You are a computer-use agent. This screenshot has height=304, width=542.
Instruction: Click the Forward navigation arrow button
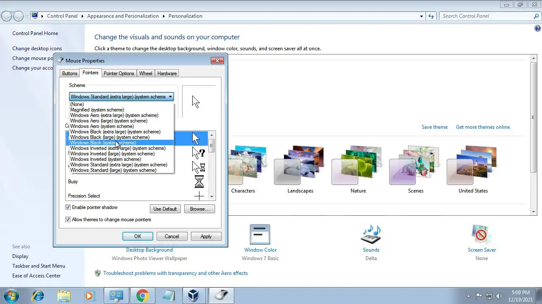18,16
